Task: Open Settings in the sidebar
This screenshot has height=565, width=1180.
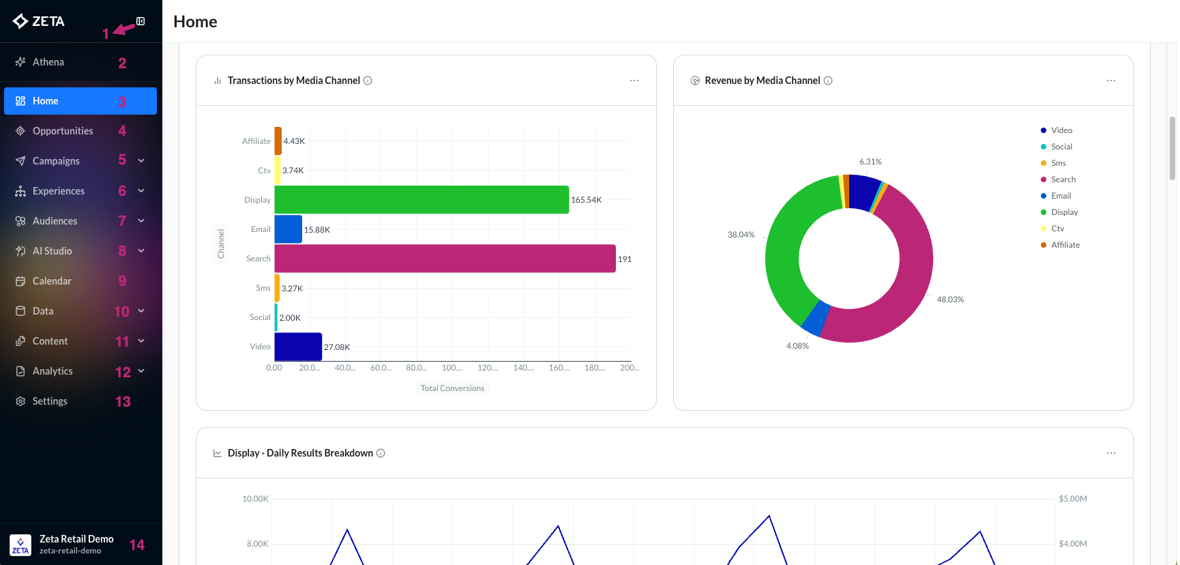Action: click(x=50, y=401)
